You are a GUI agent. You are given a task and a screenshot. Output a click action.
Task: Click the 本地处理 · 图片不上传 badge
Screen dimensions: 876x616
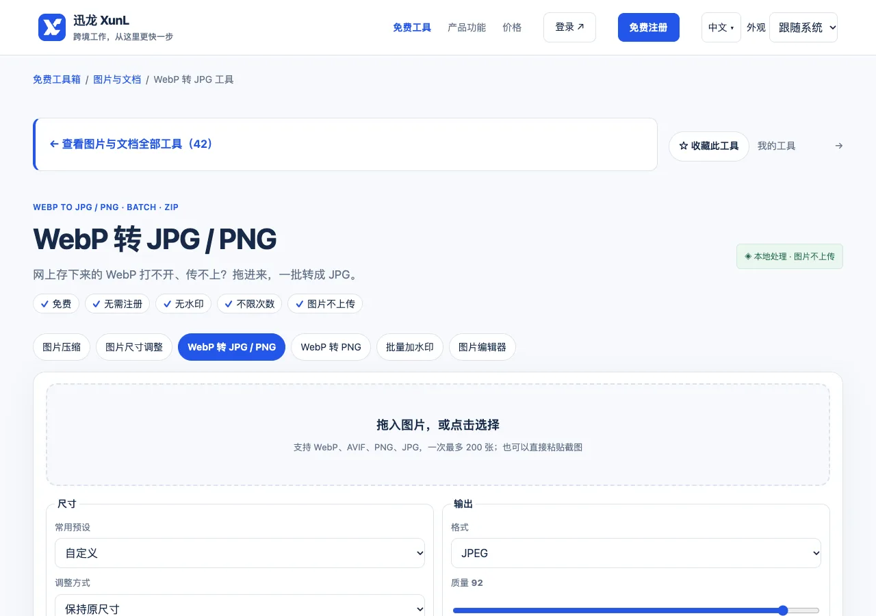point(790,257)
